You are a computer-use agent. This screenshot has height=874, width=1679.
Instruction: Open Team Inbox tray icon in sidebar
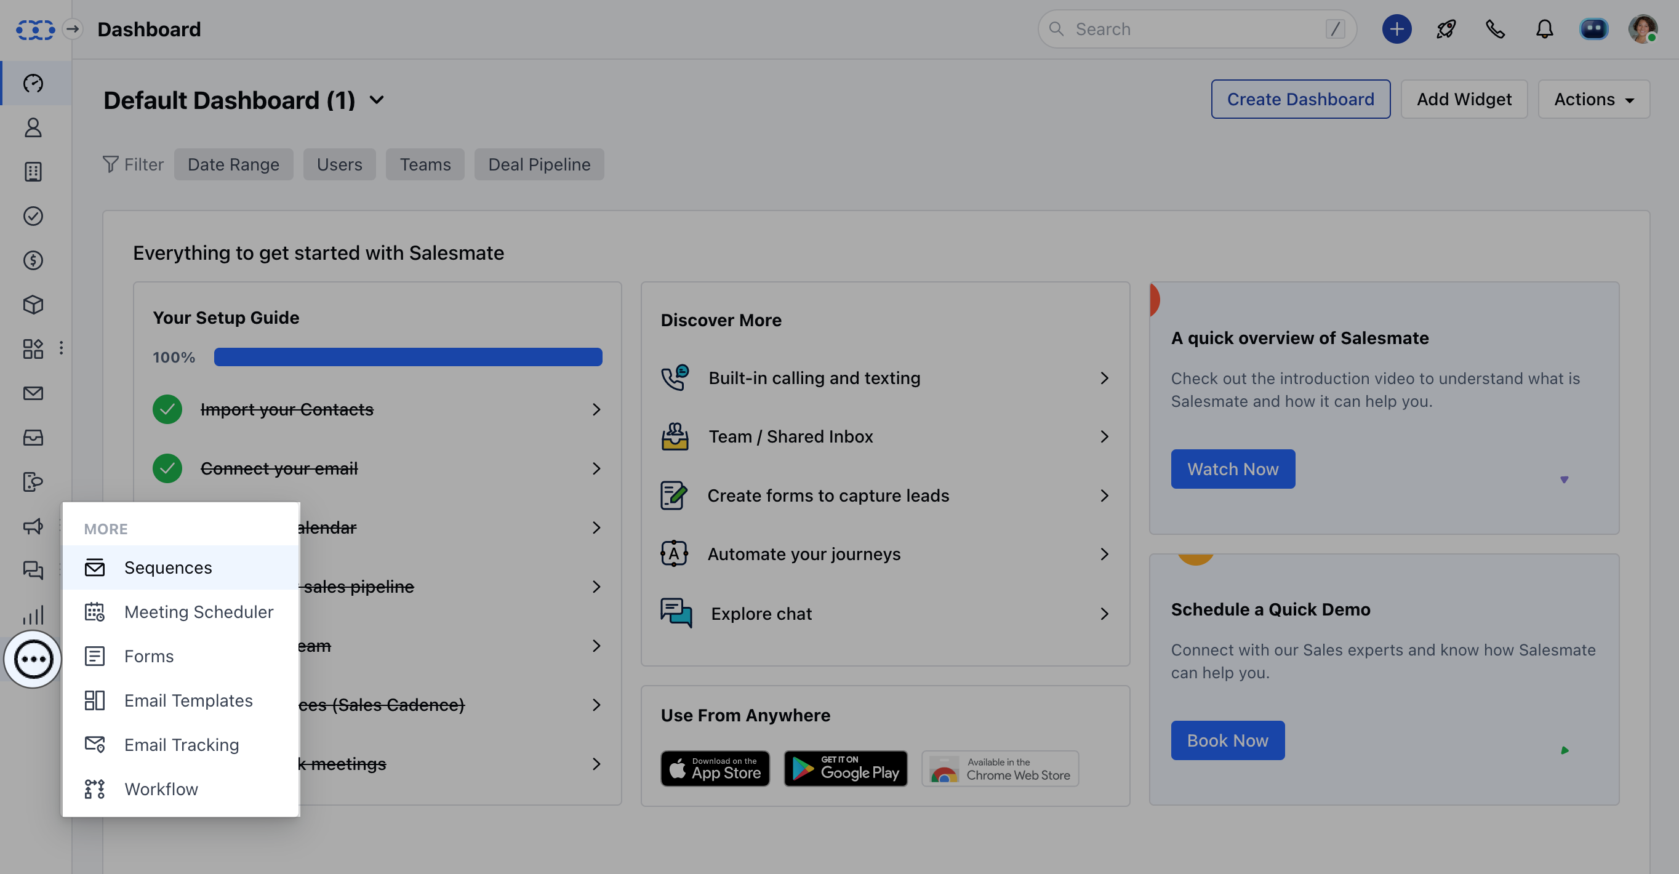[x=33, y=438]
